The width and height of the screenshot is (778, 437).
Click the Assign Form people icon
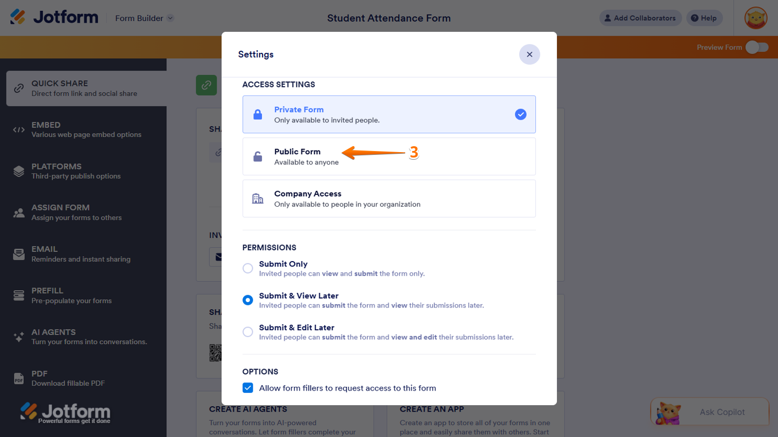tap(19, 213)
